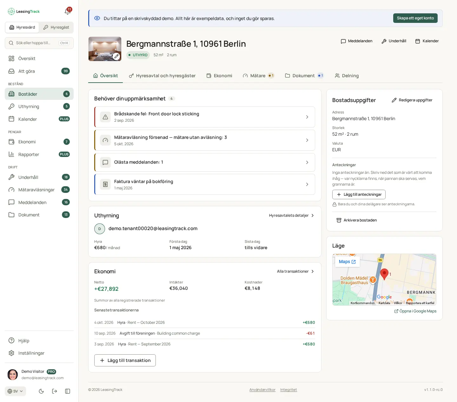Go to Uthyrning in sidebar
This screenshot has height=402, width=457.
(x=39, y=106)
